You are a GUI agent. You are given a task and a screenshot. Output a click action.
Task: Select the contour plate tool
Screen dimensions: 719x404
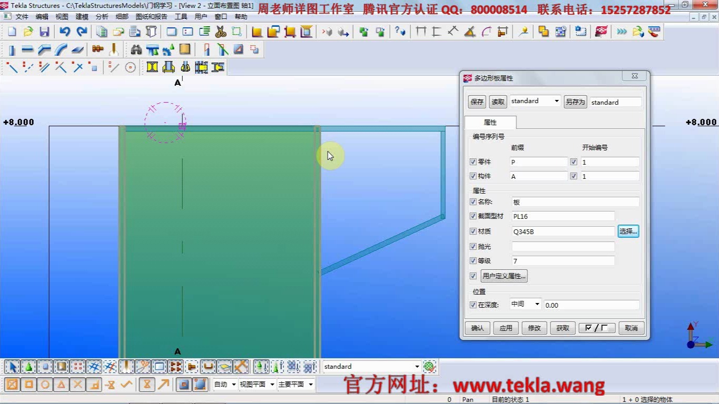click(x=77, y=50)
